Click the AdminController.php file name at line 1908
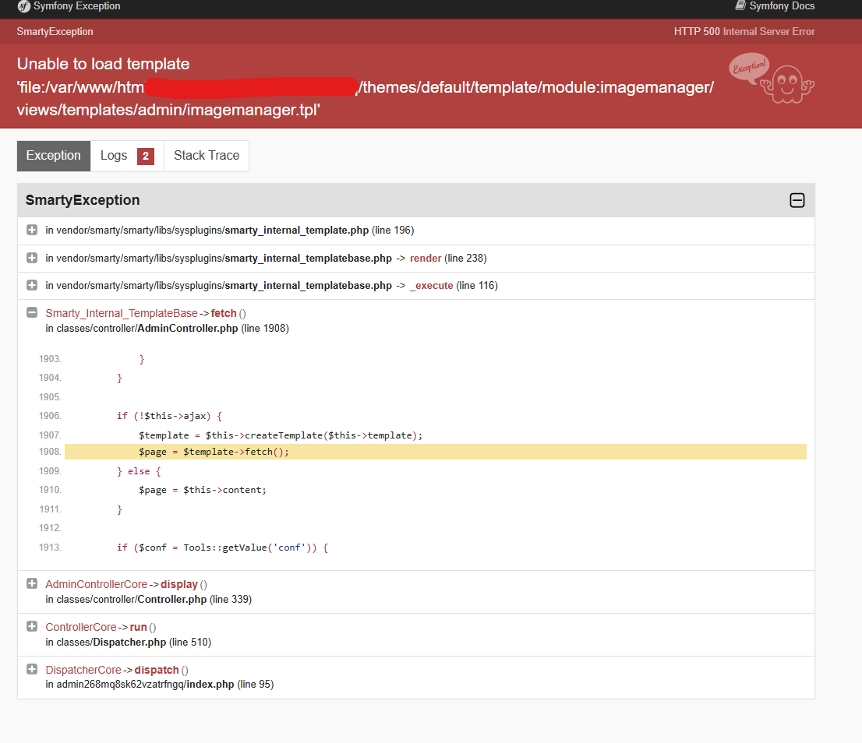 click(188, 329)
